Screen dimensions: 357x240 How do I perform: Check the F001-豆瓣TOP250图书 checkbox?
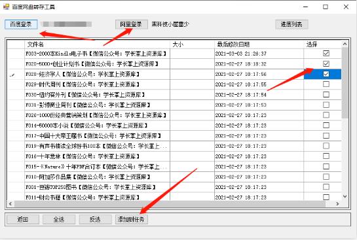pyautogui.click(x=326, y=187)
